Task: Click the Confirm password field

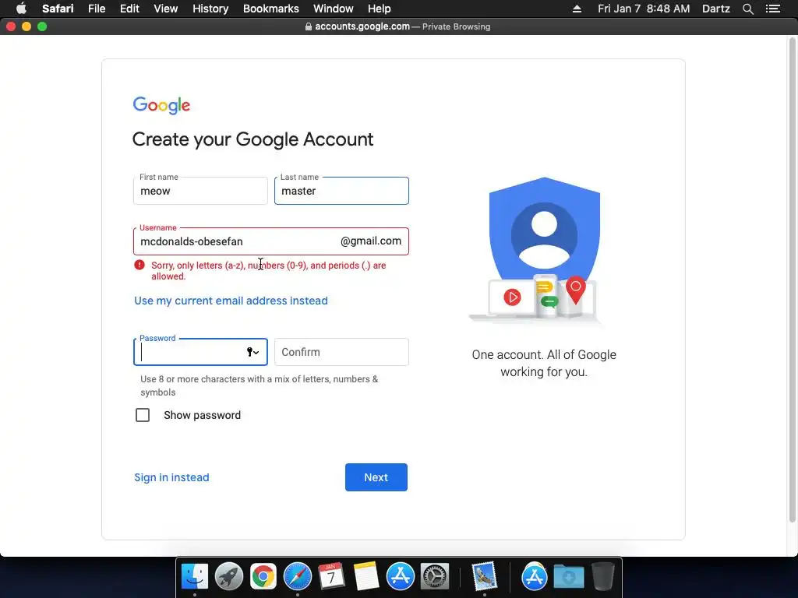Action: point(341,352)
